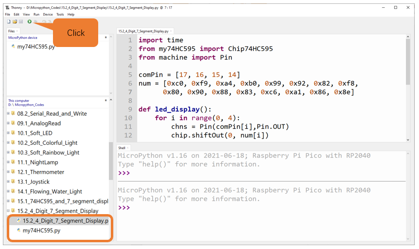The height and width of the screenshot is (249, 419).
Task: Expand the 14.1_Flowing_Water_Light folder
Action: tap(8, 191)
